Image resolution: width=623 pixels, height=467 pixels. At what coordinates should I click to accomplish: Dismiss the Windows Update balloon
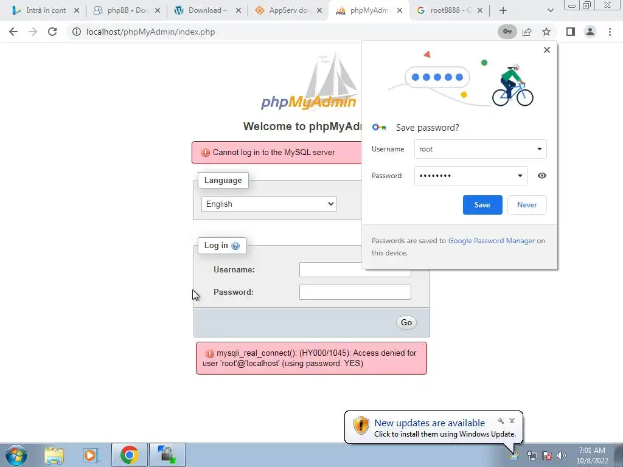click(512, 421)
